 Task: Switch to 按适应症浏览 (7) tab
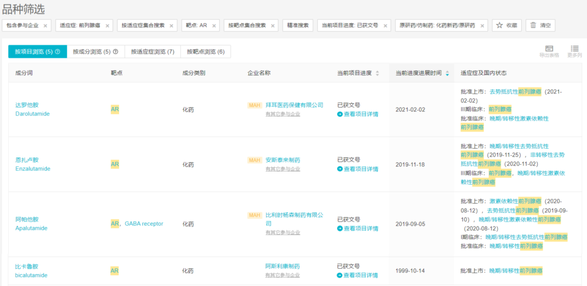153,52
